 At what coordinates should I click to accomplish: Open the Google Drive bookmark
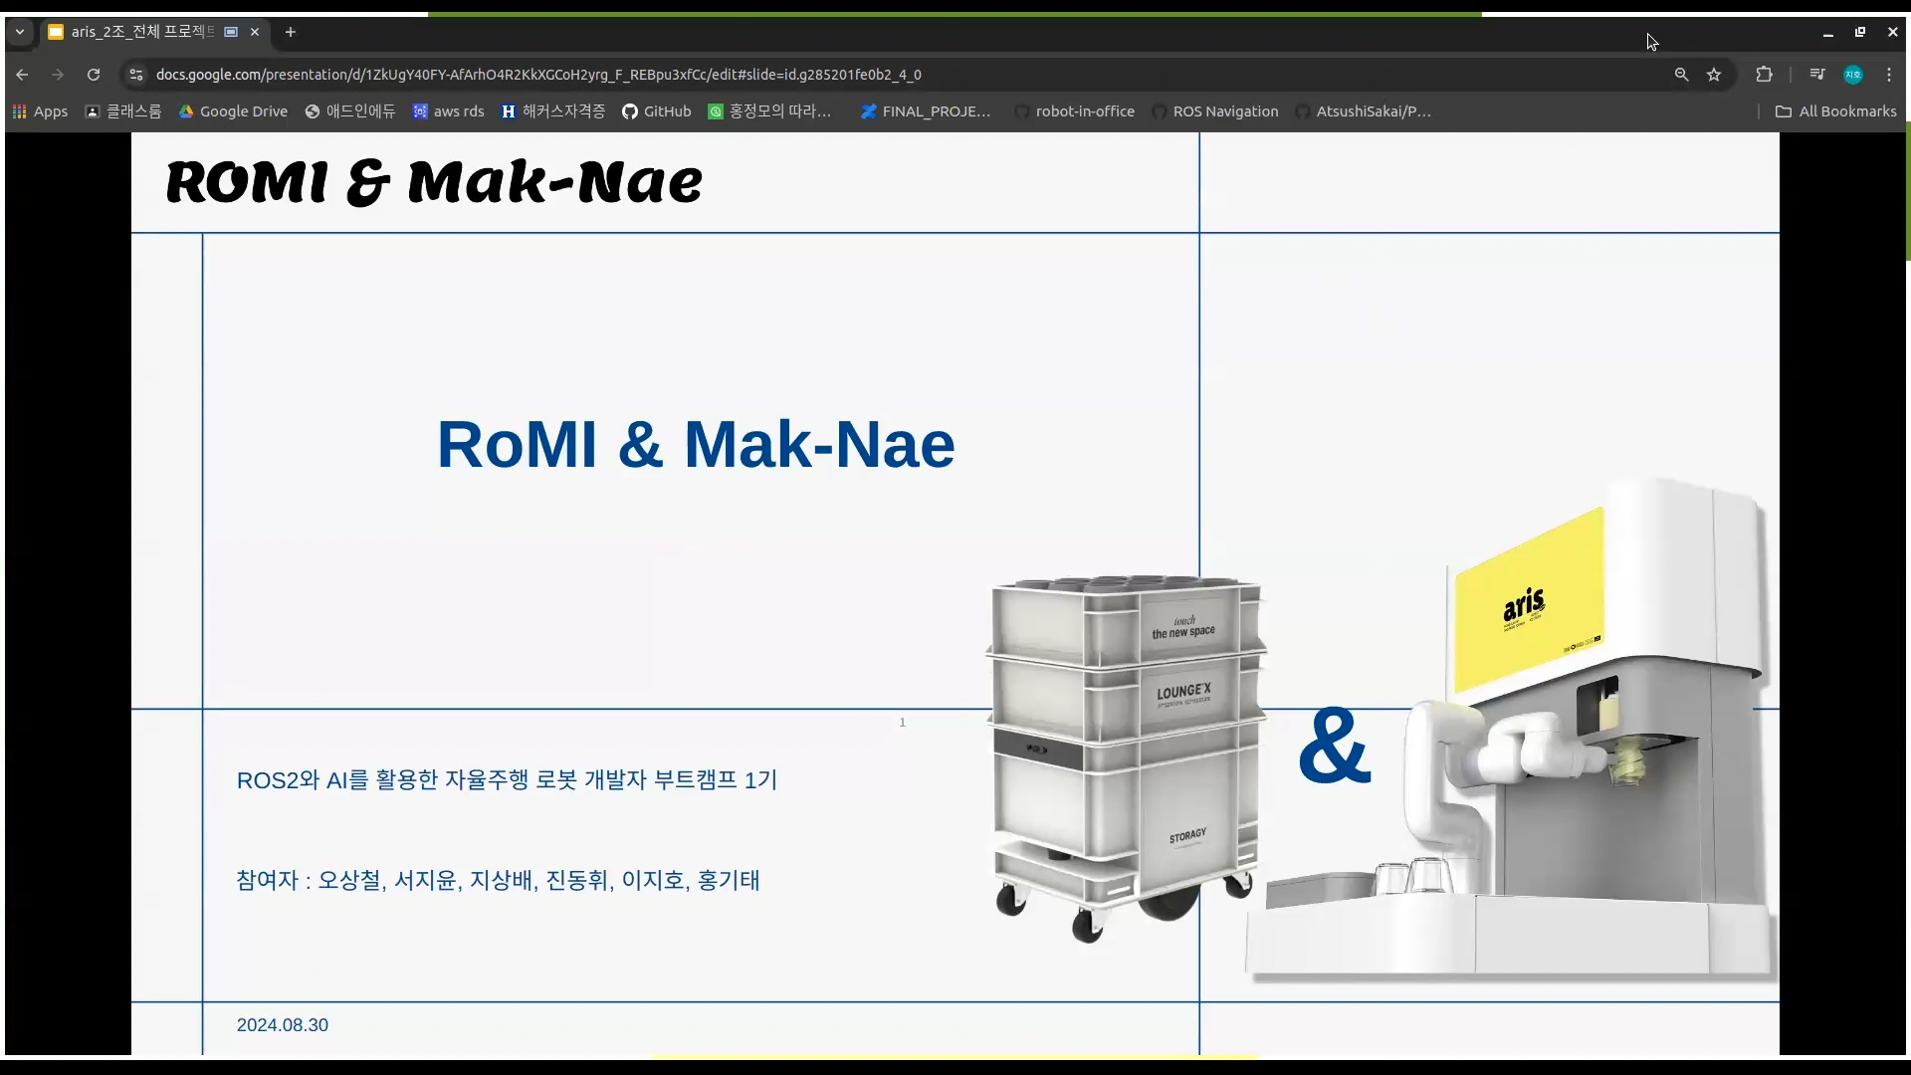(x=233, y=111)
